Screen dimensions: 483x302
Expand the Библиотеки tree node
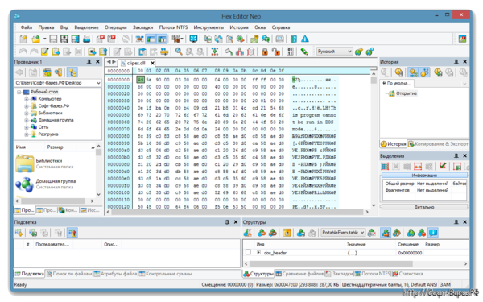click(27, 113)
